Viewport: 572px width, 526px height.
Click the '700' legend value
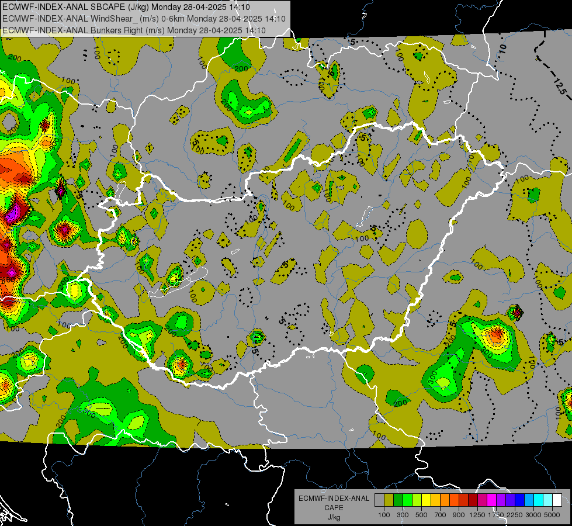441,515
